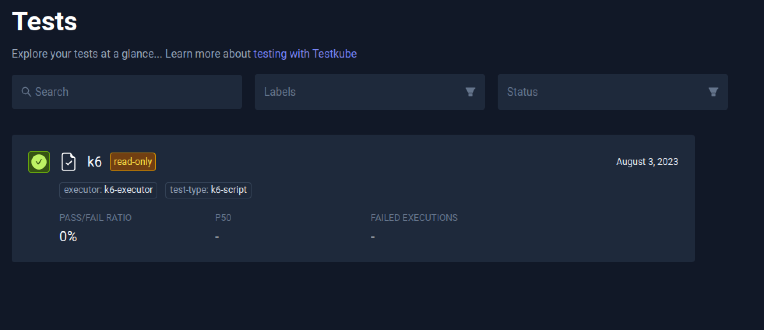
Task: Click inside the Search input field
Action: click(x=127, y=91)
